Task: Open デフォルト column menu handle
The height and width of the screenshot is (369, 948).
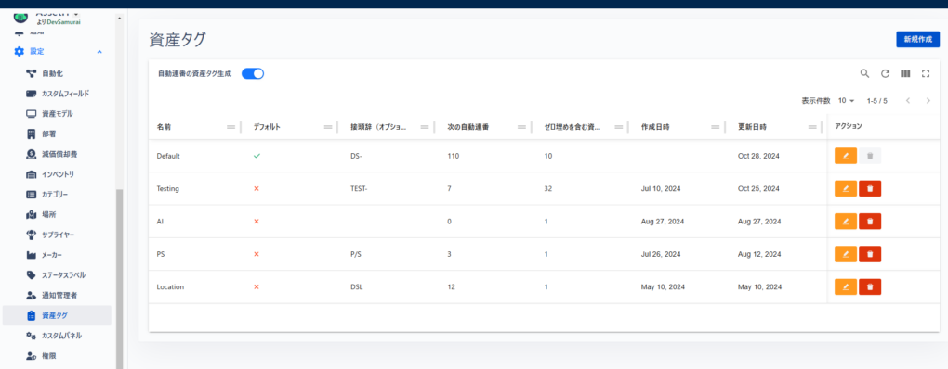Action: 328,127
